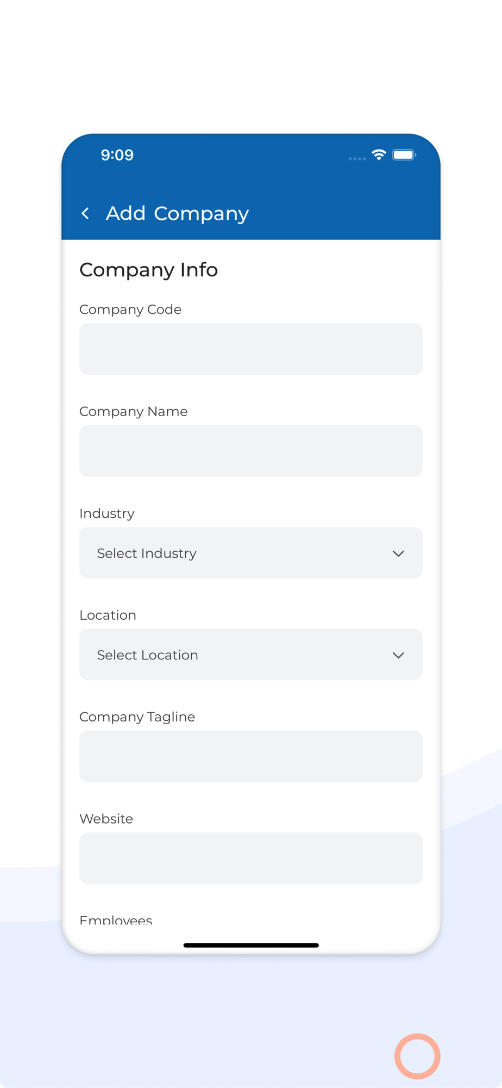Click the partially visible Employees label
The width and height of the screenshot is (502, 1088).
point(116,920)
